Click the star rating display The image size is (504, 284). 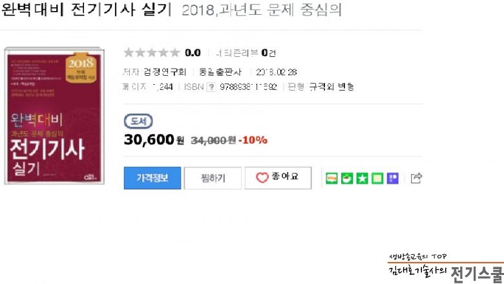(151, 53)
